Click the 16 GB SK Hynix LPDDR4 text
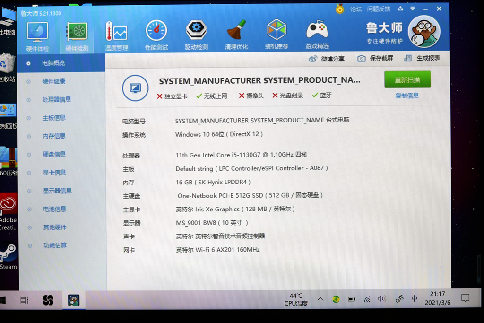This screenshot has width=484, height=323. [x=213, y=182]
